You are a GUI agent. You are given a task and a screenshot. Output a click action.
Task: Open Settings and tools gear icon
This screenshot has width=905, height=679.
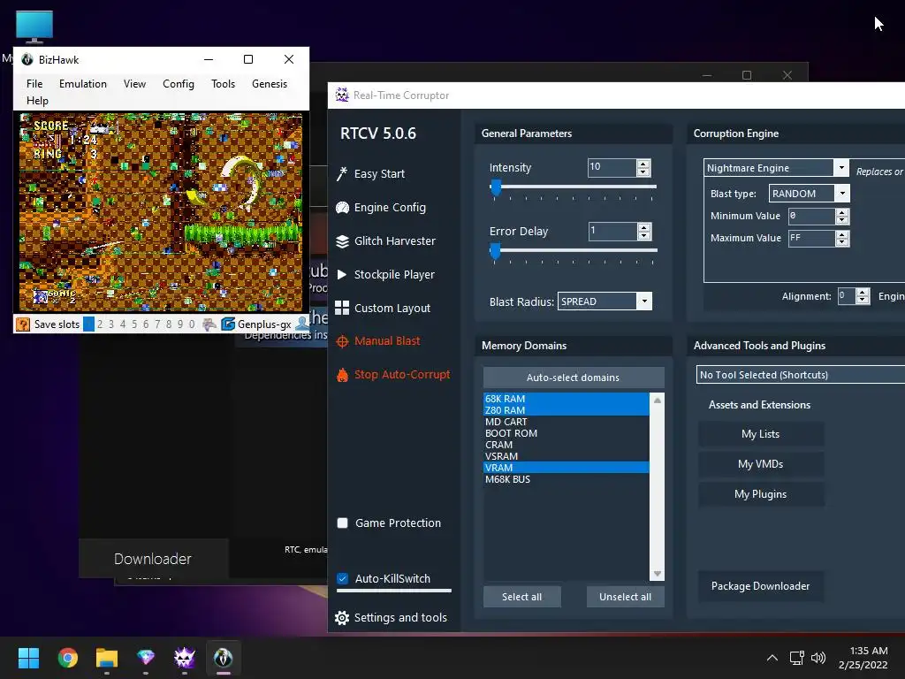coord(342,618)
